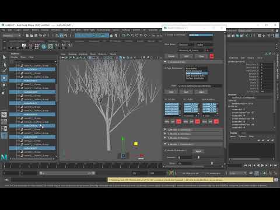The image size is (280, 210).
Task: Click red button under the third object list
Action: (216, 122)
